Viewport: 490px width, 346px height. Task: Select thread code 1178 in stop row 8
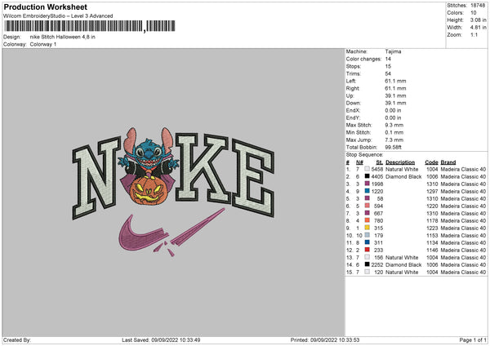(x=432, y=221)
